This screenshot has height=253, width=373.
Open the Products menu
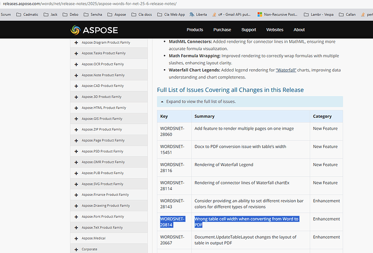pos(195,30)
